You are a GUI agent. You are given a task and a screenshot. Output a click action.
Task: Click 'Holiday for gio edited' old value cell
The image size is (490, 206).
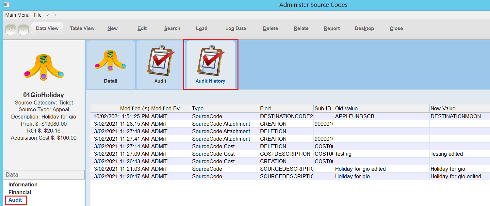pyautogui.click(x=382, y=169)
